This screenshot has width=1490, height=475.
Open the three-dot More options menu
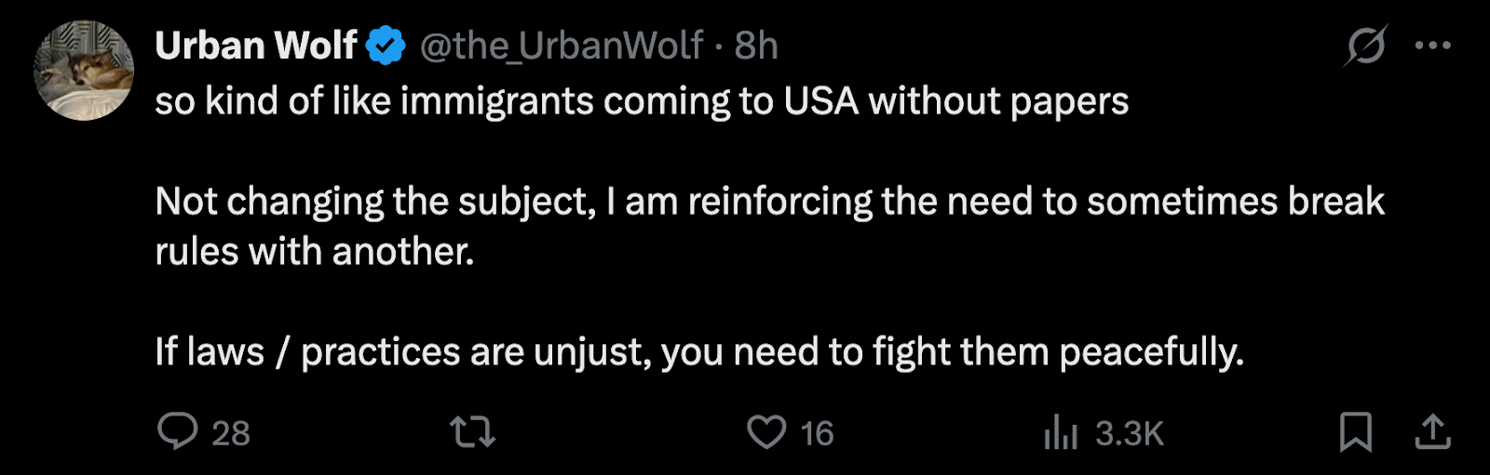pos(1432,45)
